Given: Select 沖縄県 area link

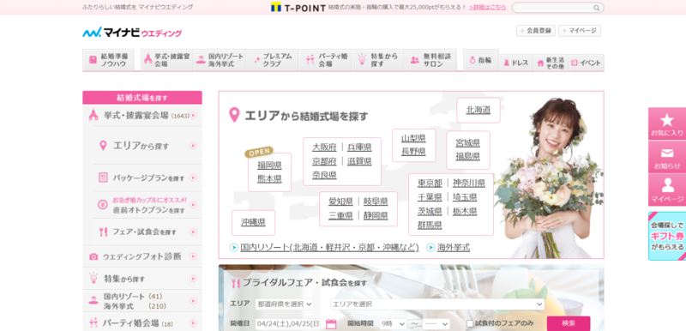Looking at the screenshot, I should (253, 222).
